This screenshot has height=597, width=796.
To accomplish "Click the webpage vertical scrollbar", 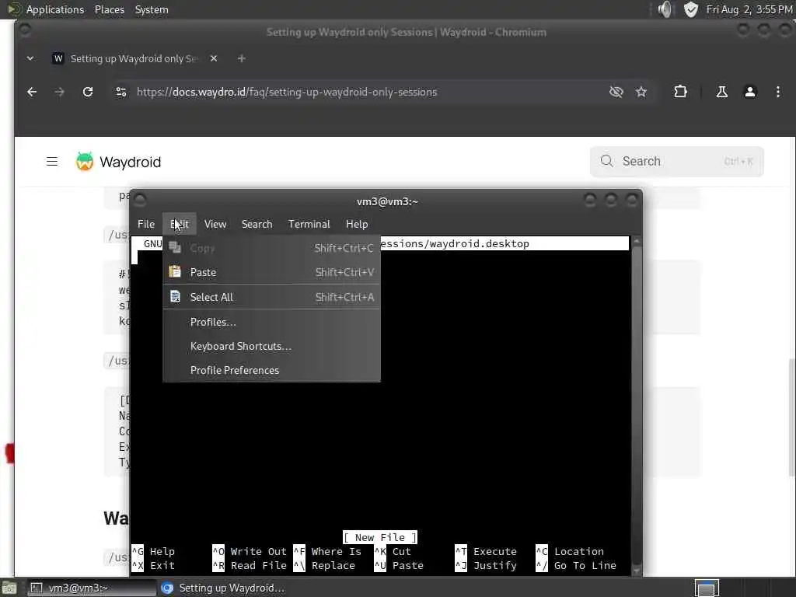I will pos(792,417).
